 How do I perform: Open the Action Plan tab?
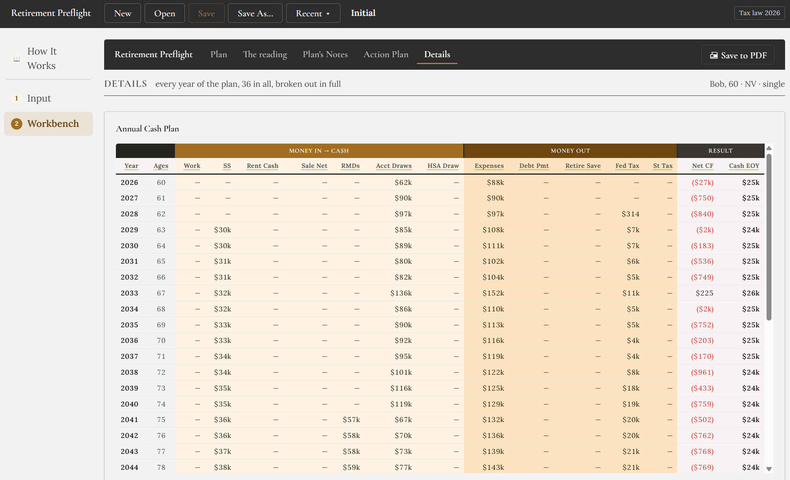[386, 54]
